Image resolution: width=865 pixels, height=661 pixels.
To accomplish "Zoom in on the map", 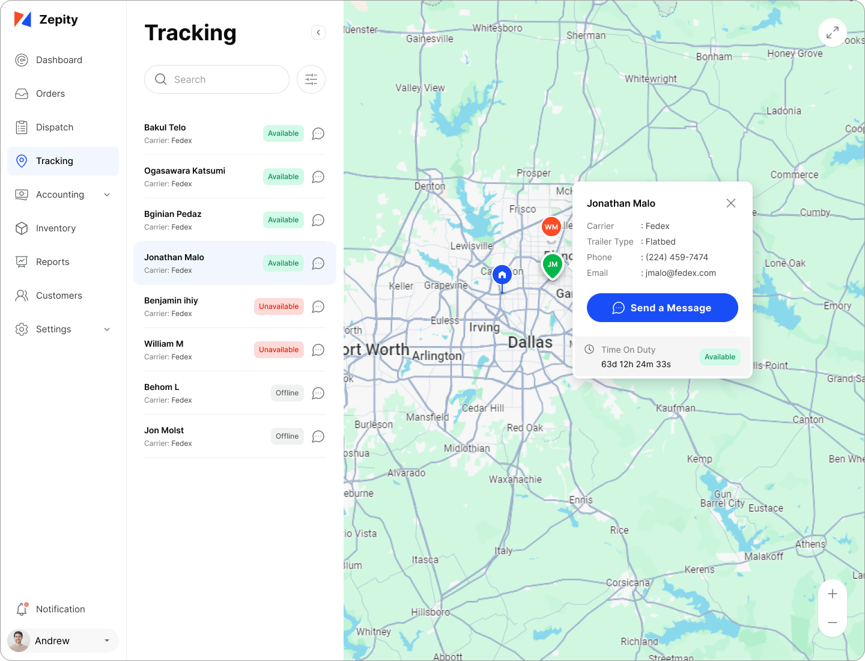I will click(x=832, y=594).
